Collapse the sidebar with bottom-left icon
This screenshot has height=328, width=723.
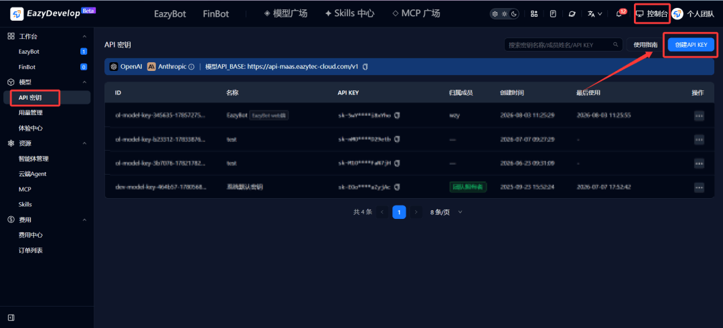(x=11, y=317)
